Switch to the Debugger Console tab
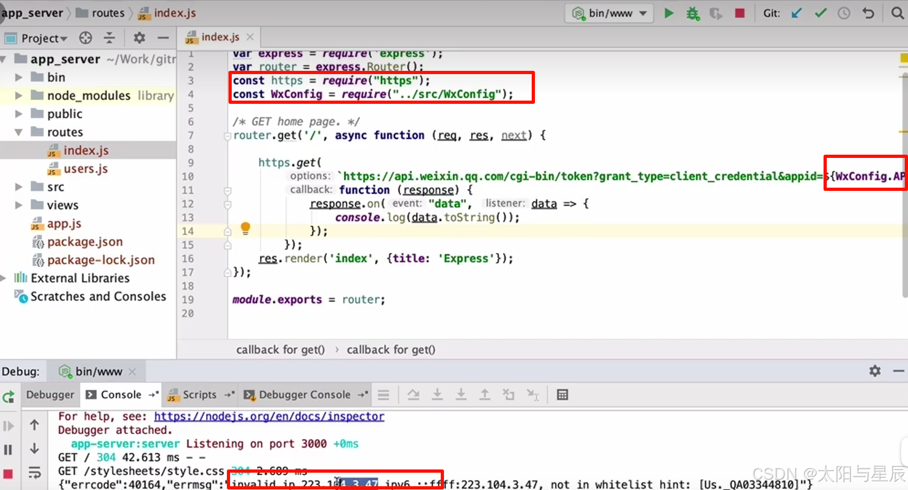The height and width of the screenshot is (490, 908). (304, 395)
